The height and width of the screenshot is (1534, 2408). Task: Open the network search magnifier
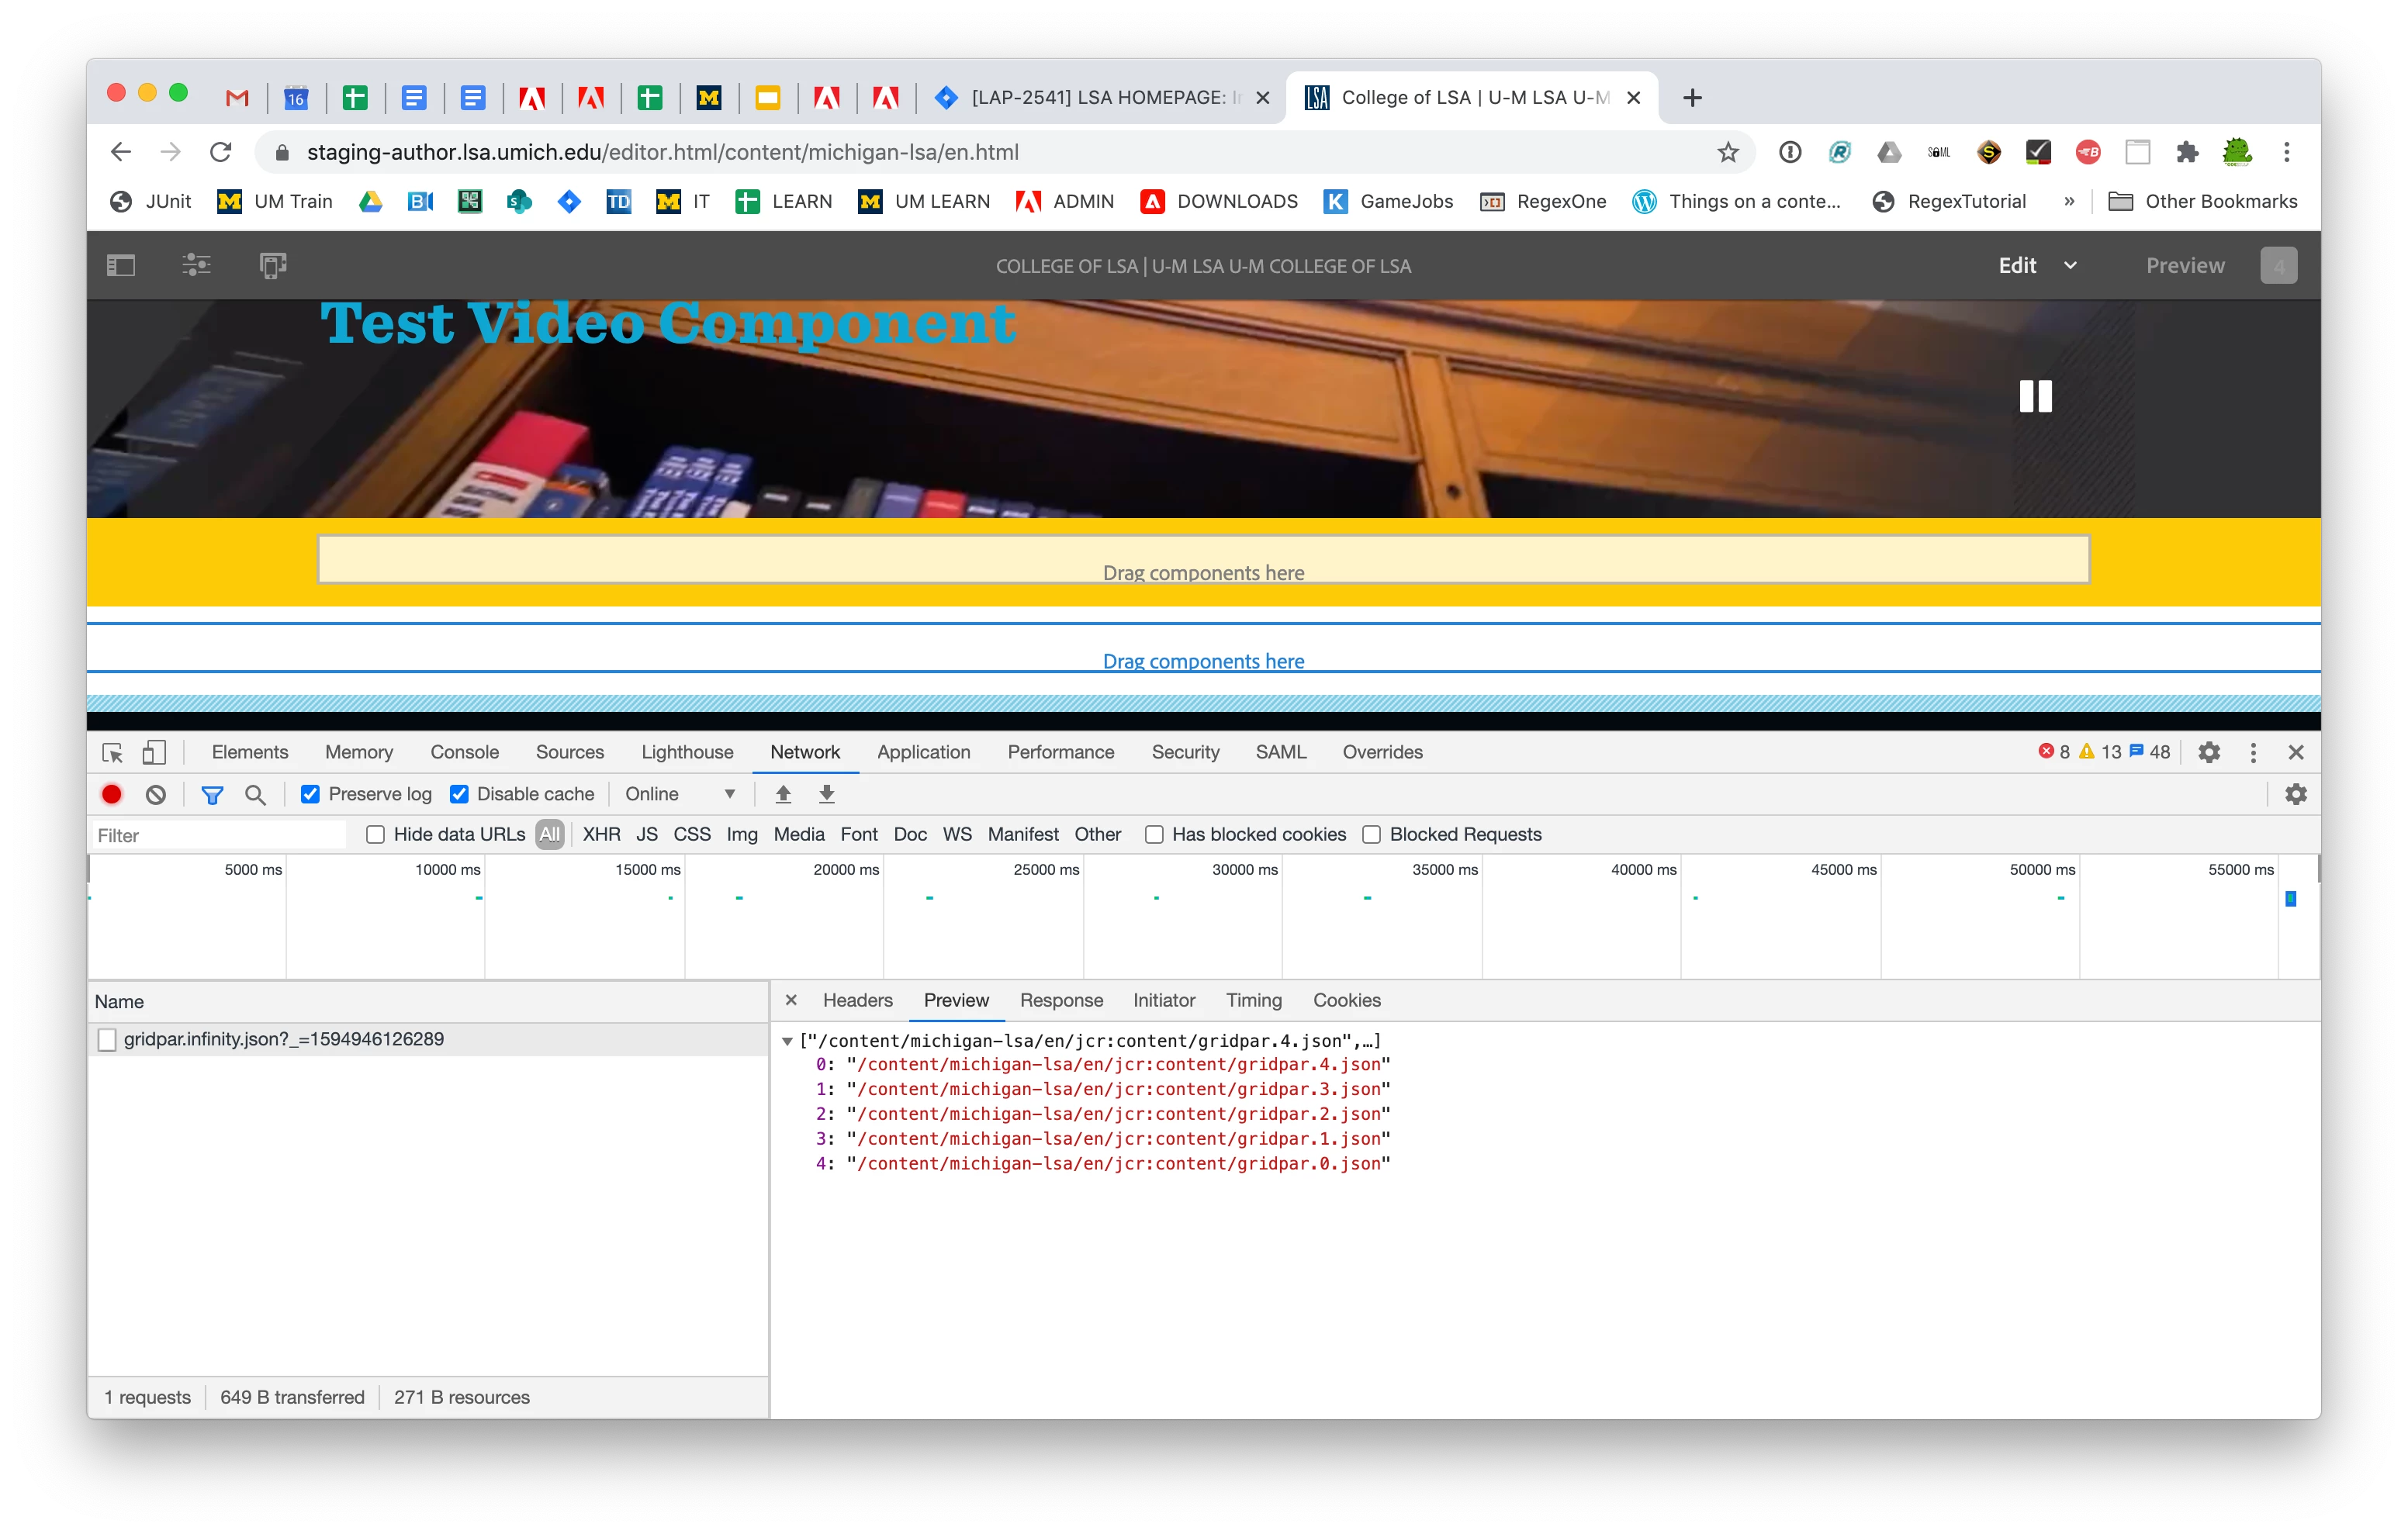tap(255, 794)
